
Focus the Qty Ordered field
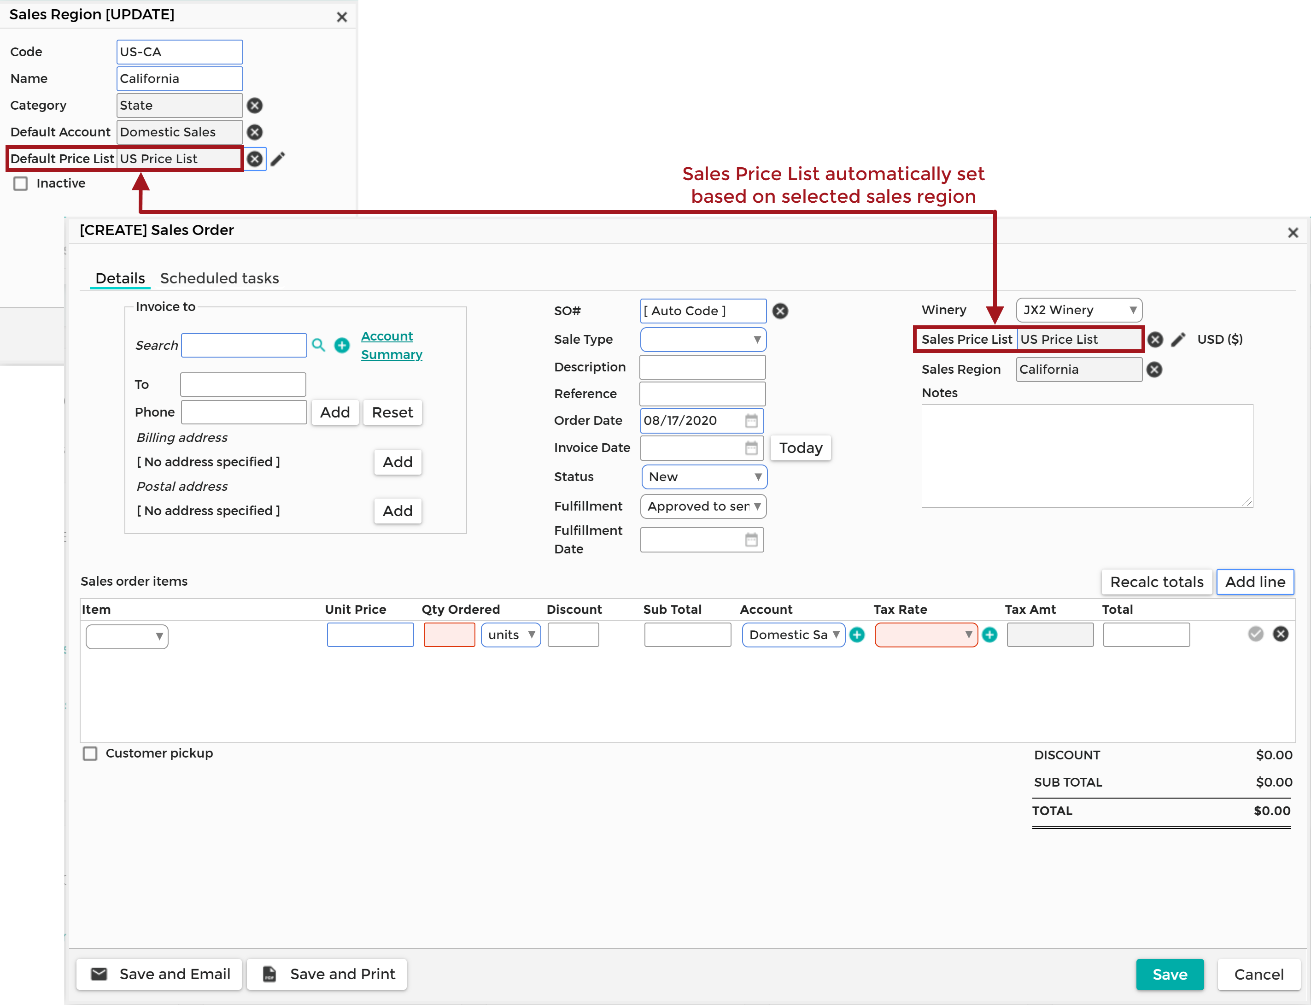tap(449, 635)
